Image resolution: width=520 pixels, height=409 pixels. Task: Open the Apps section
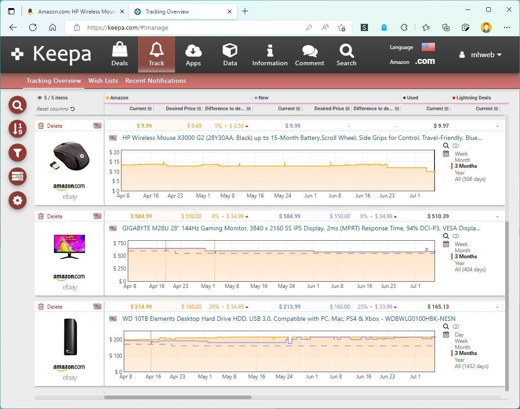[x=193, y=54]
